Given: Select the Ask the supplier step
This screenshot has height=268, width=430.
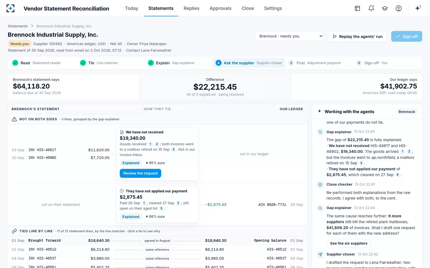Looking at the screenshot, I should click(x=249, y=63).
